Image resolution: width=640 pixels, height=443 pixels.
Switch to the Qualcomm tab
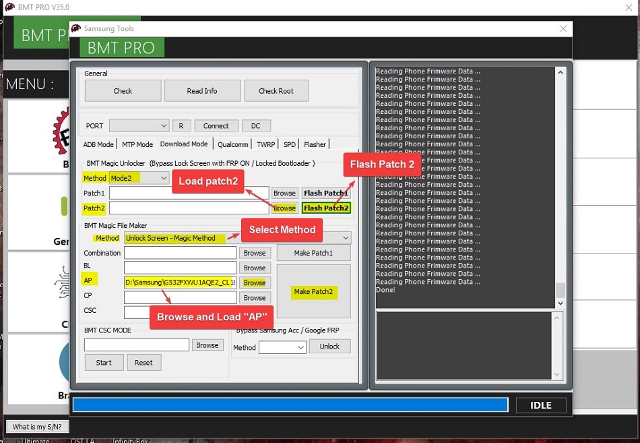click(x=232, y=144)
